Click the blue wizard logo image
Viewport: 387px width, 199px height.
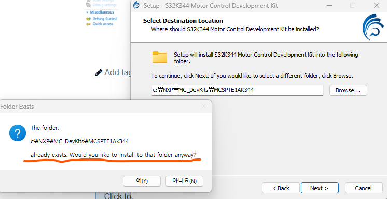coord(373,26)
